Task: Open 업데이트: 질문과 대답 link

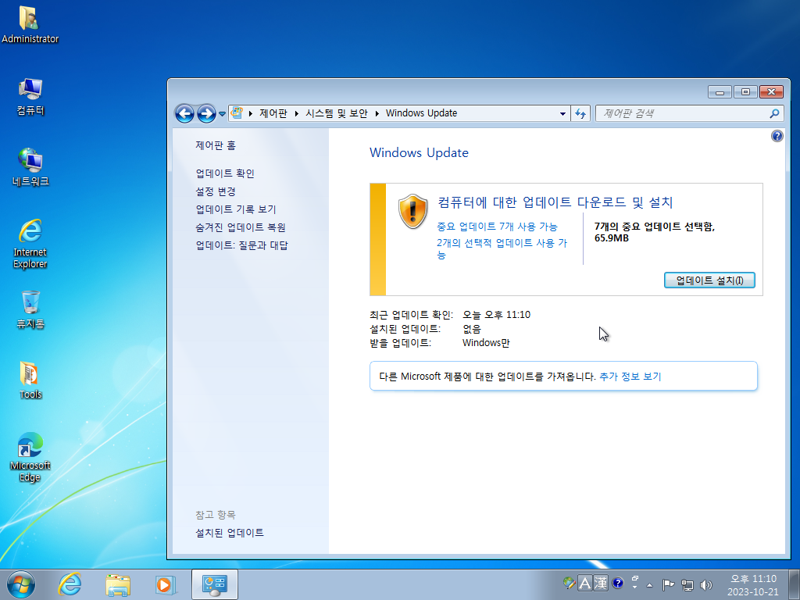Action: (x=242, y=245)
